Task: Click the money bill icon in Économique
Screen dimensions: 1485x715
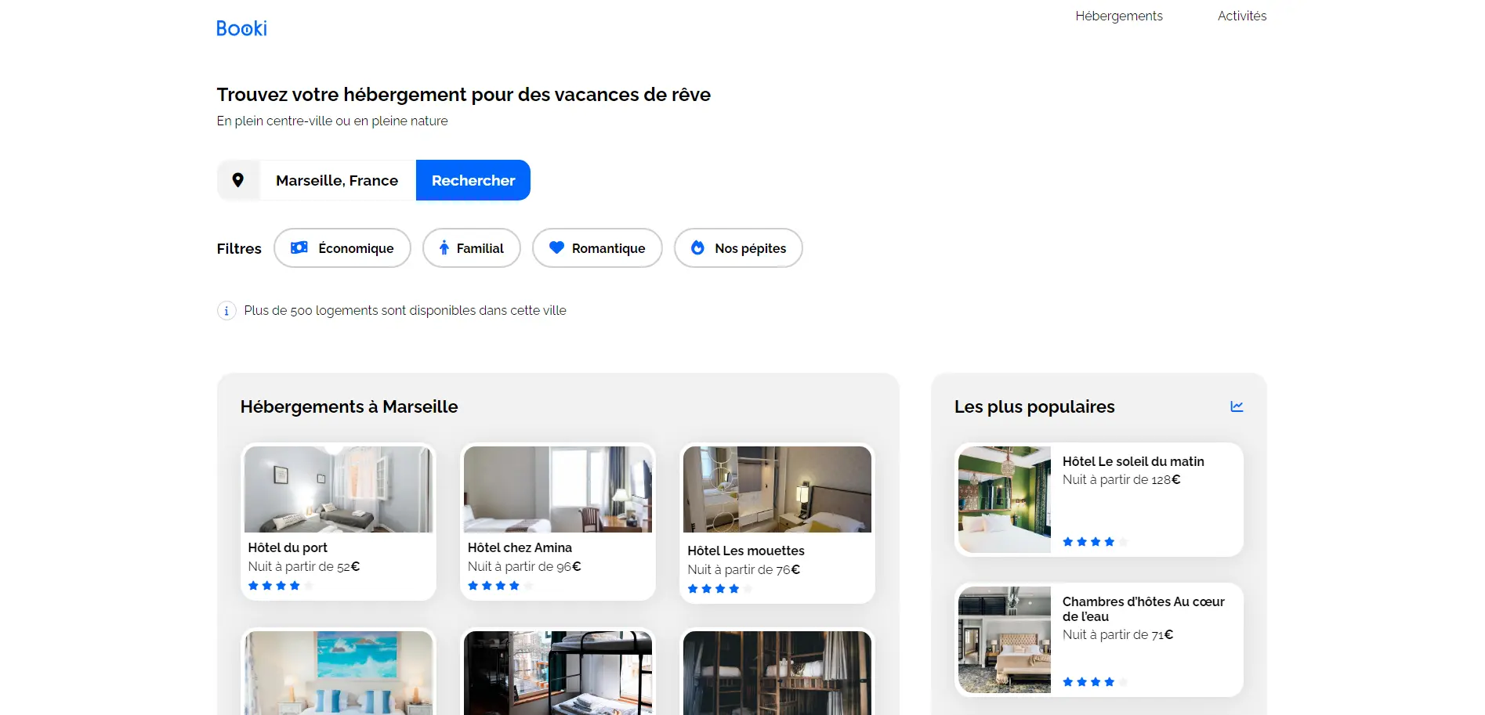Action: click(x=299, y=247)
